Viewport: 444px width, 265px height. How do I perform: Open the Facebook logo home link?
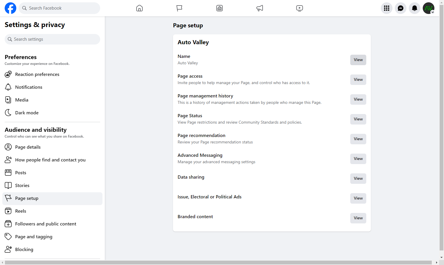(10, 8)
